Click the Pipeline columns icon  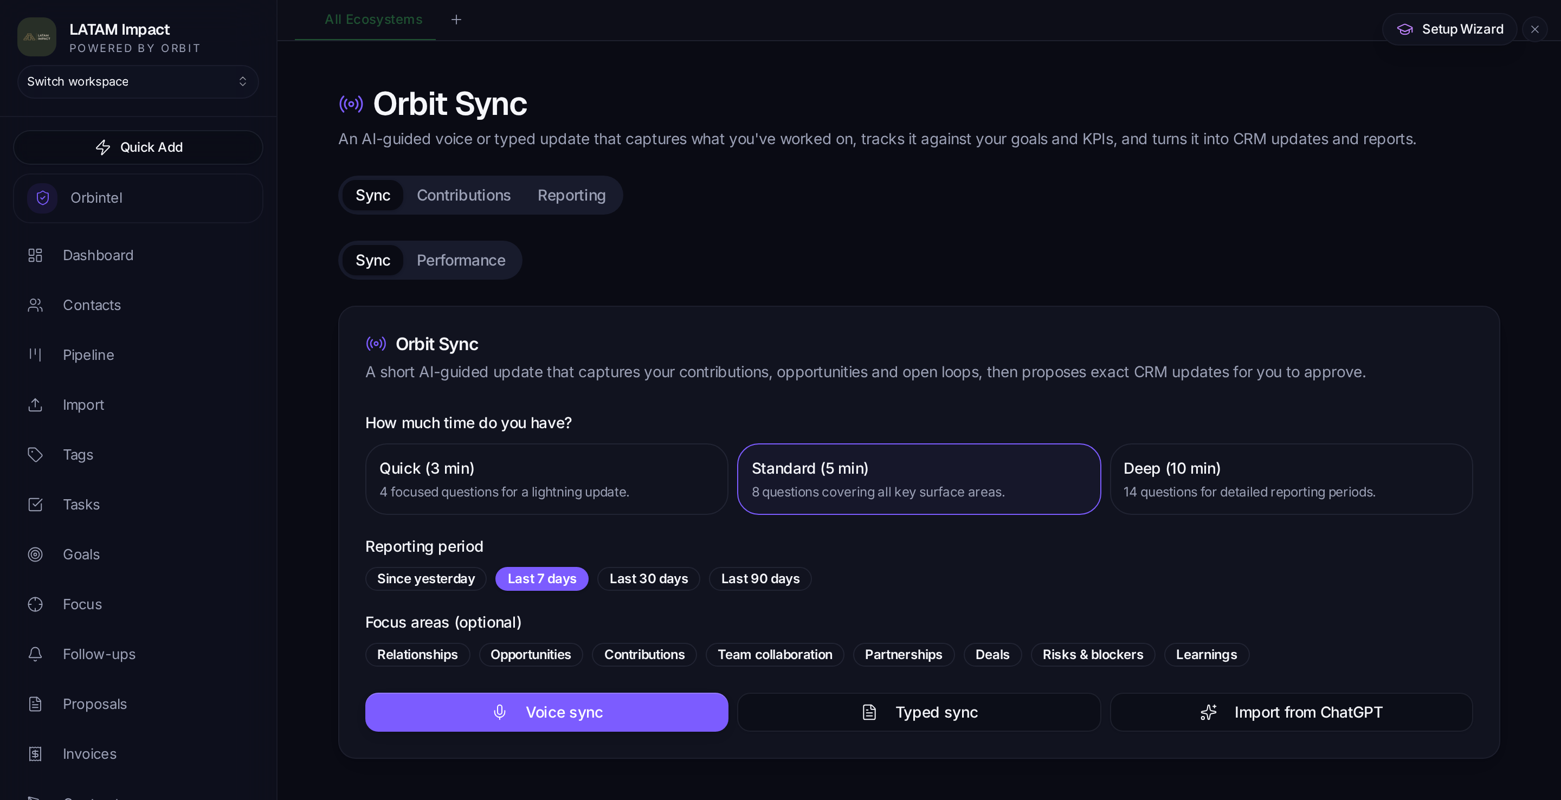coord(35,355)
